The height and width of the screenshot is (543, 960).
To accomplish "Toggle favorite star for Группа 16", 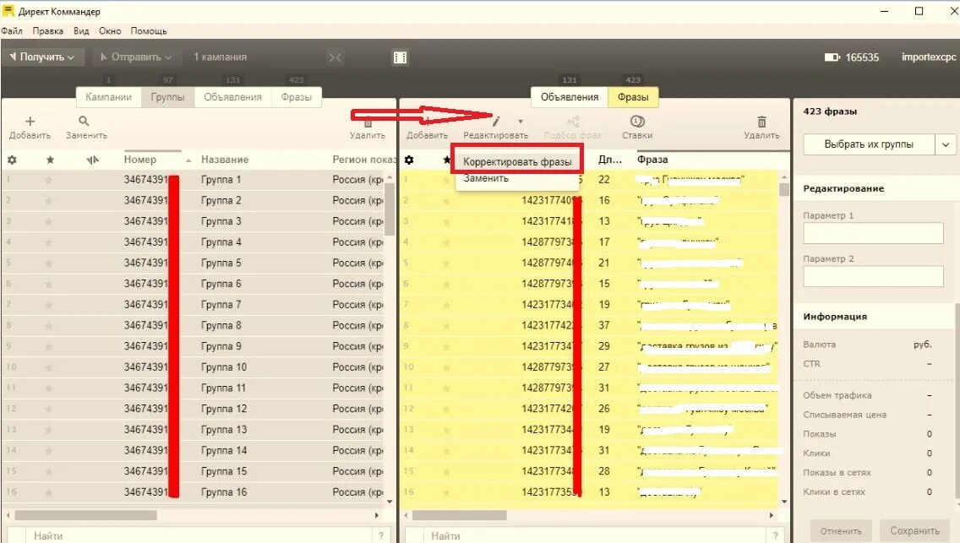I will (48, 491).
